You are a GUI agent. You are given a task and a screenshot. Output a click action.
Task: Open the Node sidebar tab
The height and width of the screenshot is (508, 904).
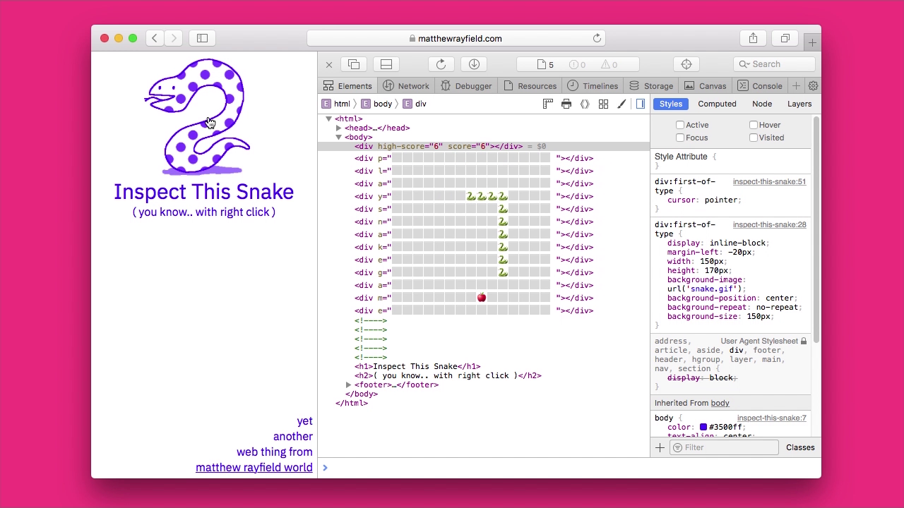(x=762, y=104)
